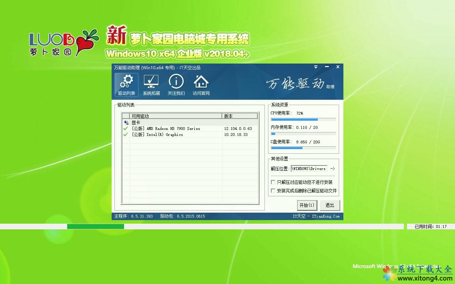This screenshot has width=455, height=284.
Task: Open the 驱动列表 gear icon tab
Action: (127, 85)
